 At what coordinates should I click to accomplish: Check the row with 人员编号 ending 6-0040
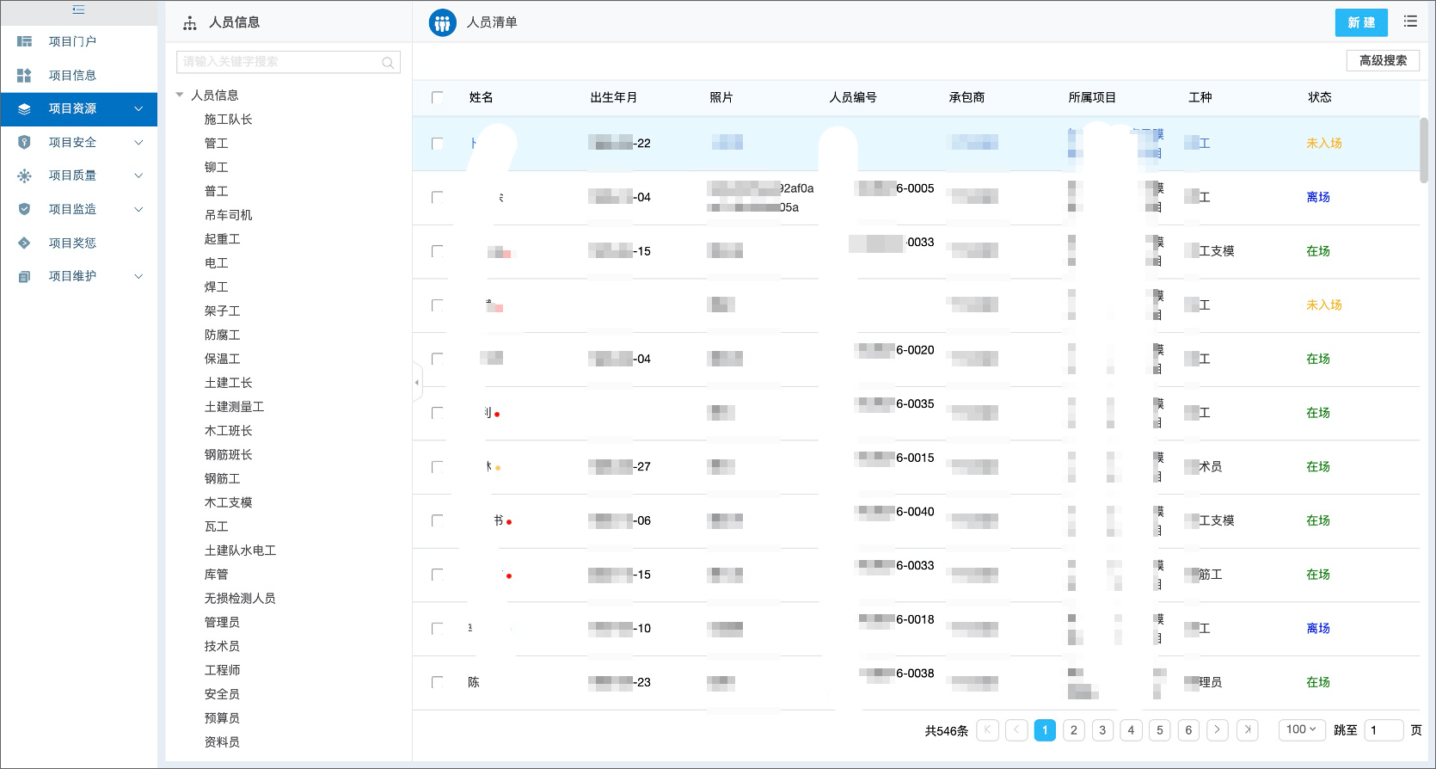pyautogui.click(x=438, y=520)
